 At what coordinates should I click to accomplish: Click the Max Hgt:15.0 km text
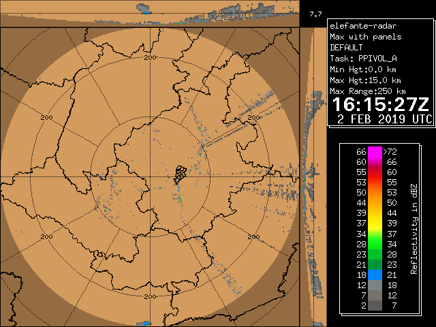coord(364,80)
